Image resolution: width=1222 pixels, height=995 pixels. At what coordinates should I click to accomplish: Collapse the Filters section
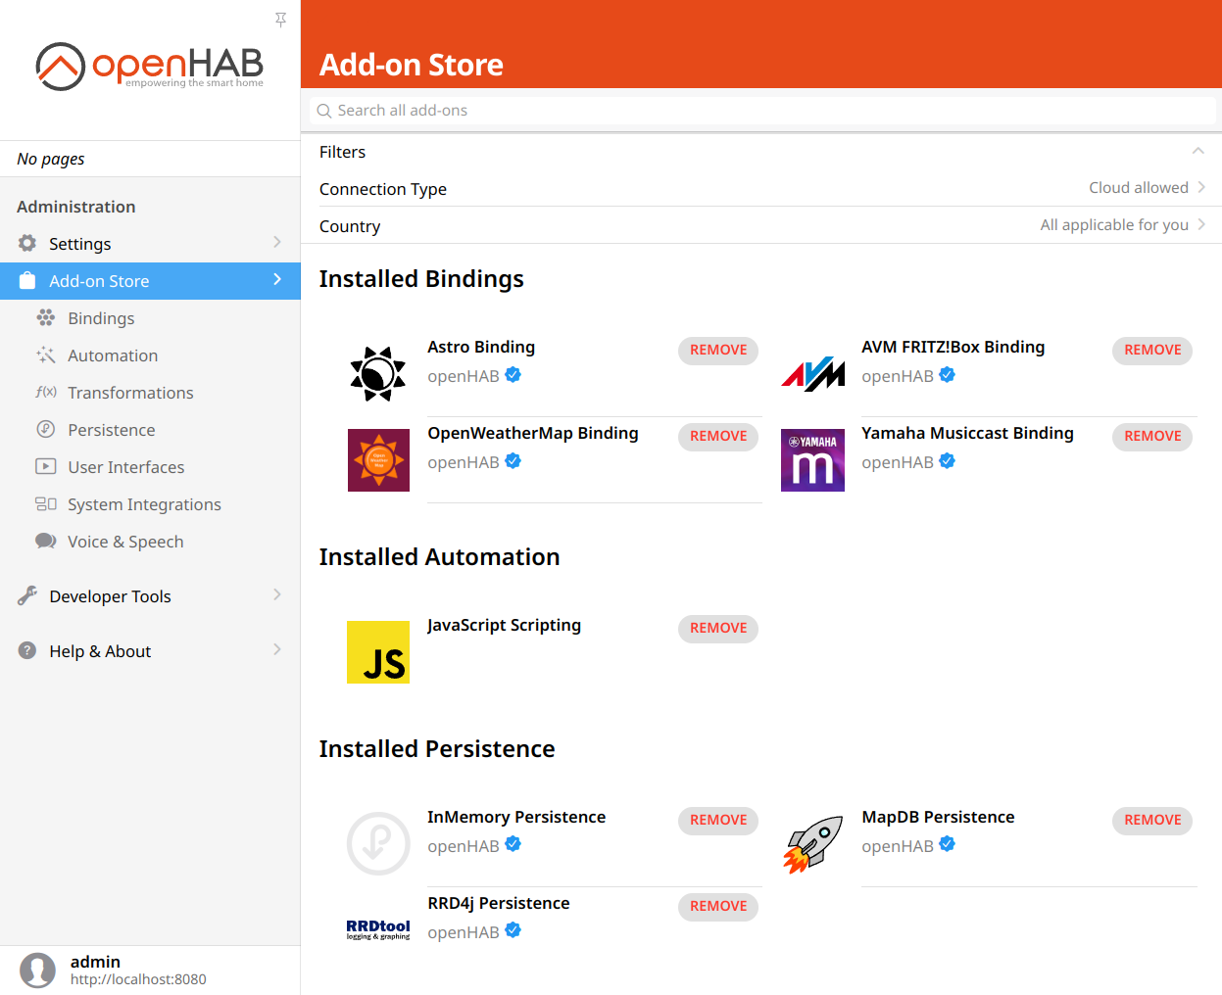pos(1198,151)
